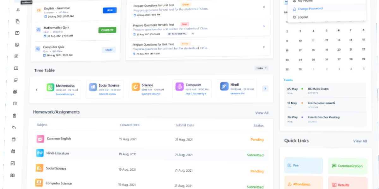Click the Science subject icon in Time Table
The height and width of the screenshot is (189, 379).
pos(135,87)
